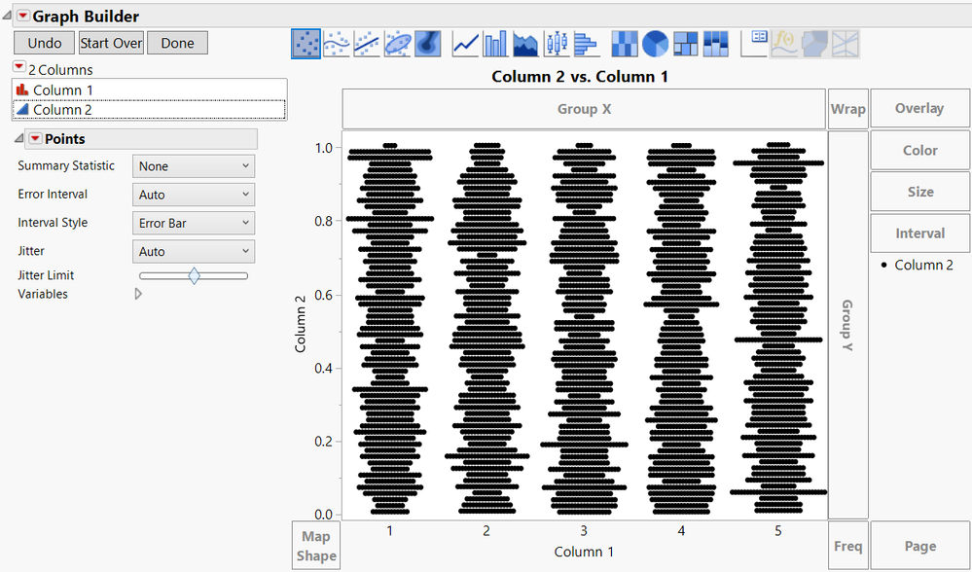Select the grayed Parallel plot icon

pos(845,44)
